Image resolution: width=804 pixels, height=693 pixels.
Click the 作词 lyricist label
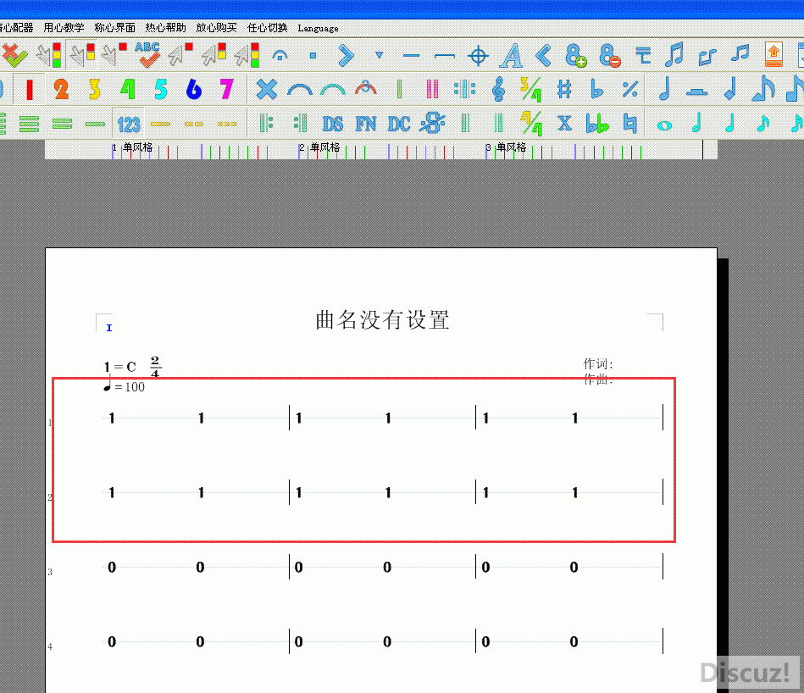coord(597,364)
